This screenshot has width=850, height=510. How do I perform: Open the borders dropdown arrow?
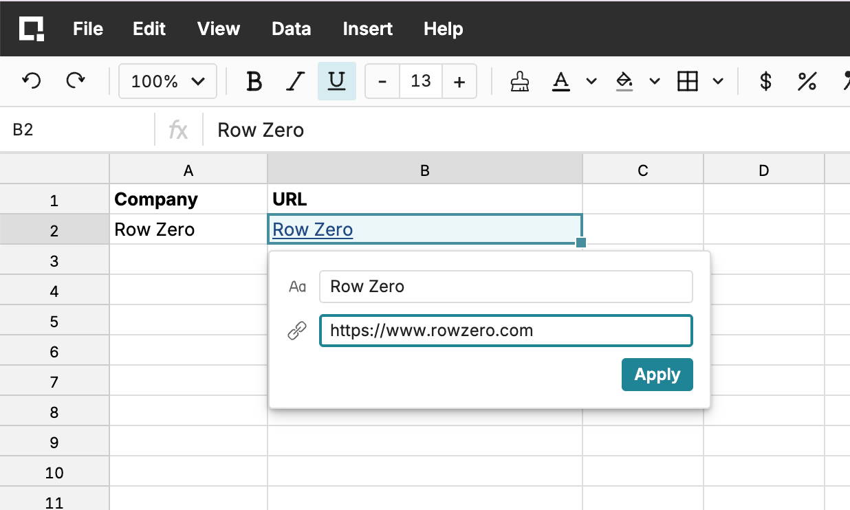[x=718, y=82]
